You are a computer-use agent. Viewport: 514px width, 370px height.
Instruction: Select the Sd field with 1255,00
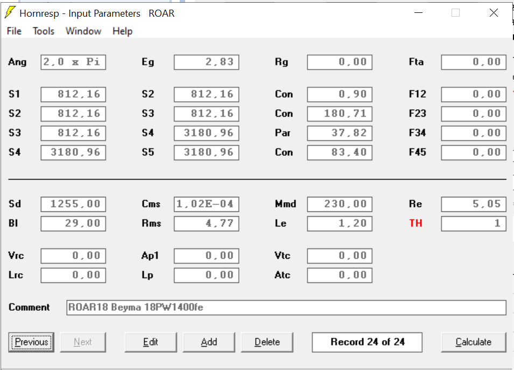(73, 204)
